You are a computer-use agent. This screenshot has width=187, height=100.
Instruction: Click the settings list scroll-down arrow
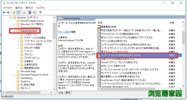click(x=183, y=86)
